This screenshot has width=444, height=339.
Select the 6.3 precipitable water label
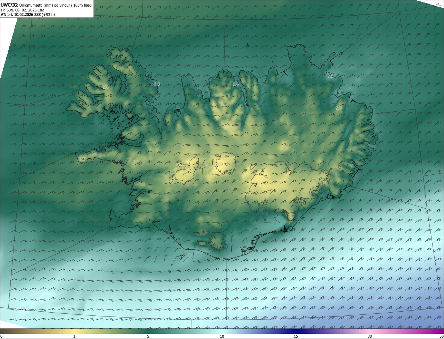pos(157,84)
